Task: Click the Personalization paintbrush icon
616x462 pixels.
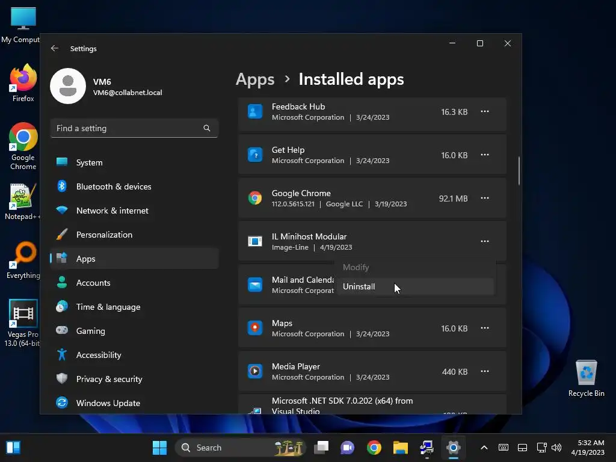Action: pos(62,234)
